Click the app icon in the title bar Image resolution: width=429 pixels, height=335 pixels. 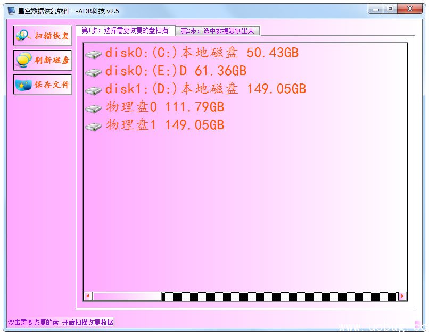click(11, 10)
